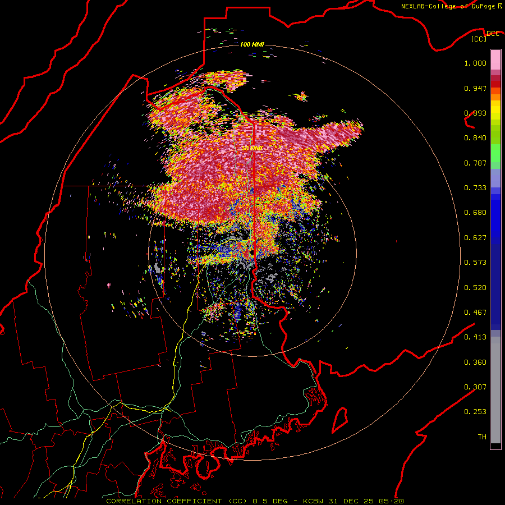This screenshot has height=505, width=505.
Task: Click the 0.253 legend value
Action: tap(475, 412)
